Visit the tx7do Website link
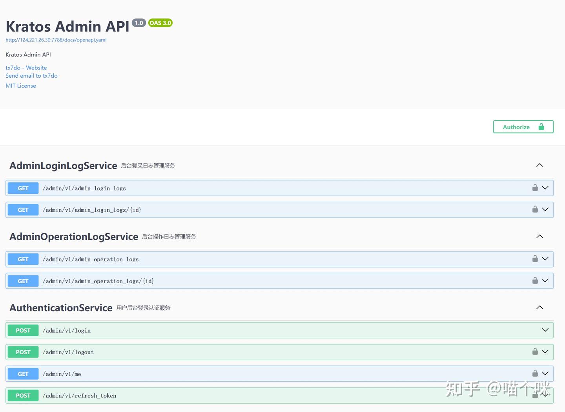This screenshot has height=412, width=565. [x=26, y=67]
